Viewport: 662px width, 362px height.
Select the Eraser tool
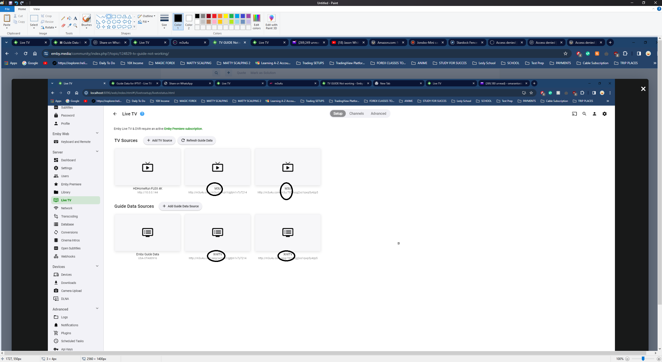pyautogui.click(x=63, y=25)
